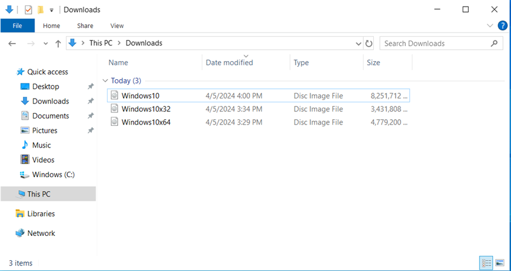Click the blue download arrow title icon

[9, 10]
